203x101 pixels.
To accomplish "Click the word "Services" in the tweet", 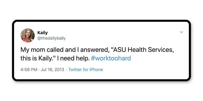I will pos(161,49).
